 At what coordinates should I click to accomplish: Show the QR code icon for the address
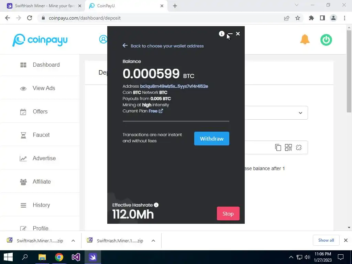[x=288, y=147]
